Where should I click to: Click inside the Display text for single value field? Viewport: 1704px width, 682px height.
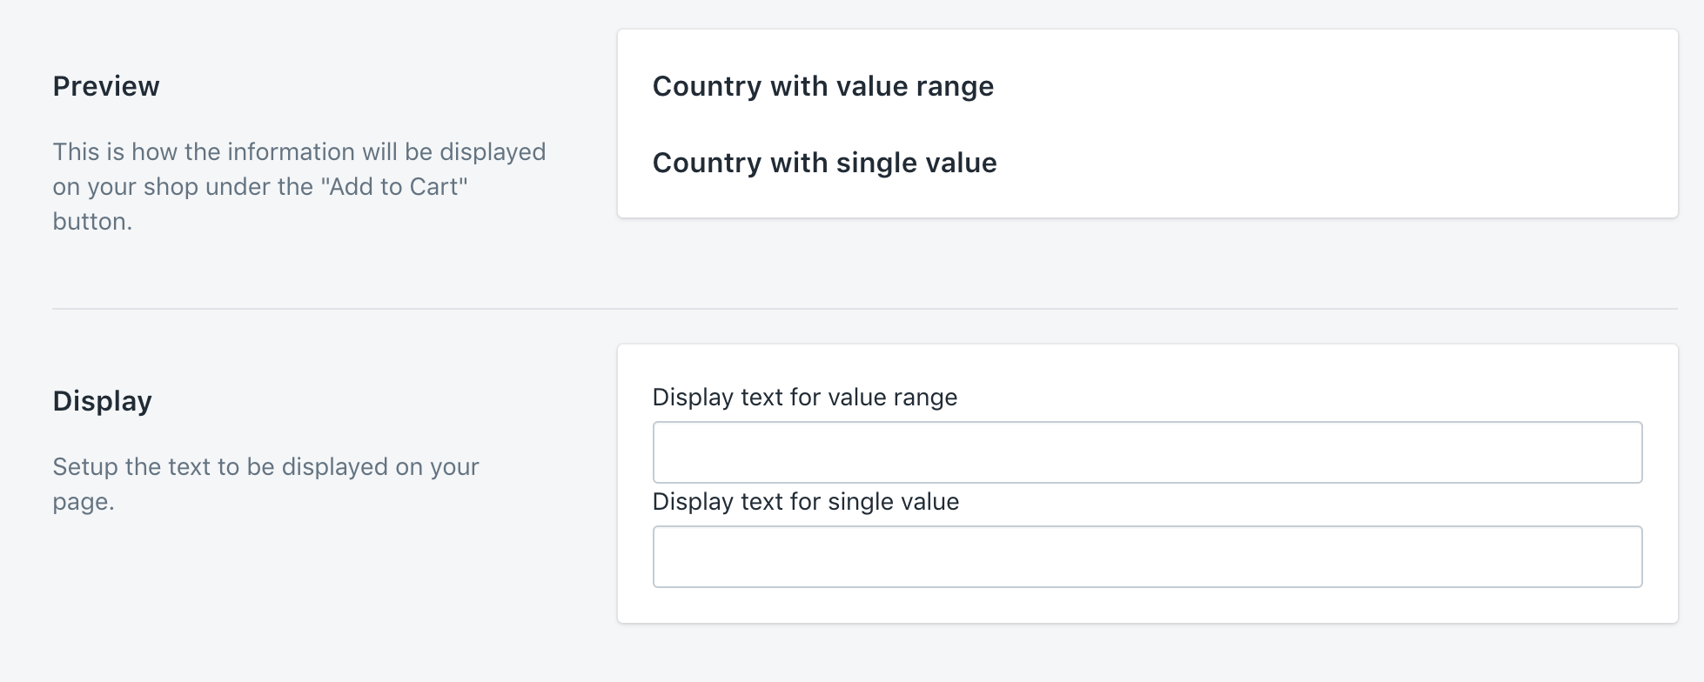click(x=1147, y=556)
